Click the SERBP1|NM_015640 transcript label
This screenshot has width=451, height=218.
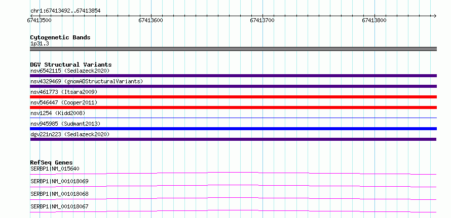pyautogui.click(x=55, y=169)
